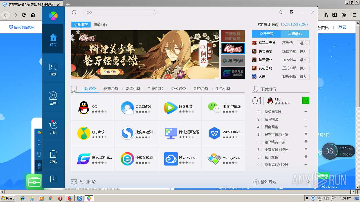Image resolution: width=360 pixels, height=202 pixels.
Task: Open the 升级 upgrade sidebar section
Action: pyautogui.click(x=53, y=127)
